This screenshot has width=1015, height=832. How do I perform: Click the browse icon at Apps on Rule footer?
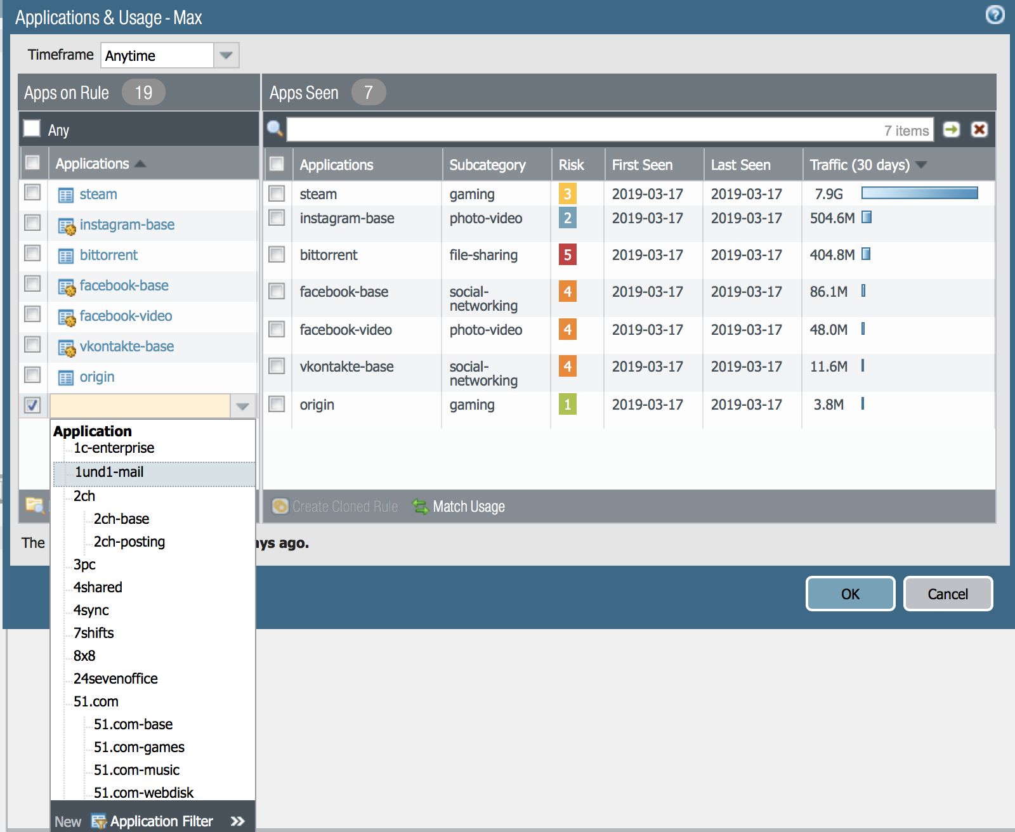point(34,505)
